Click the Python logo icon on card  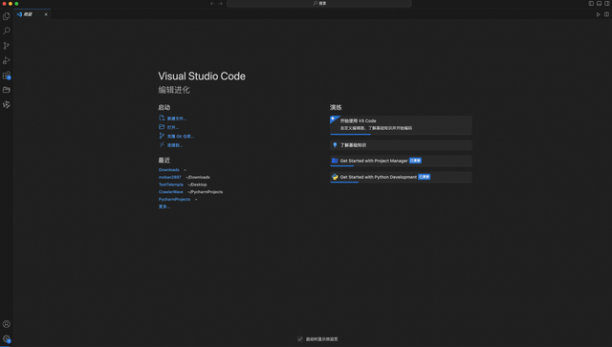pyautogui.click(x=335, y=177)
